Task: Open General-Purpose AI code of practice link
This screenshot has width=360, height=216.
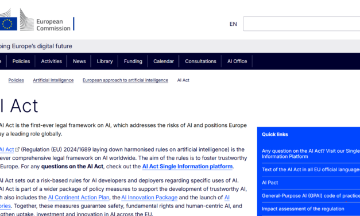Action: [x=311, y=196]
